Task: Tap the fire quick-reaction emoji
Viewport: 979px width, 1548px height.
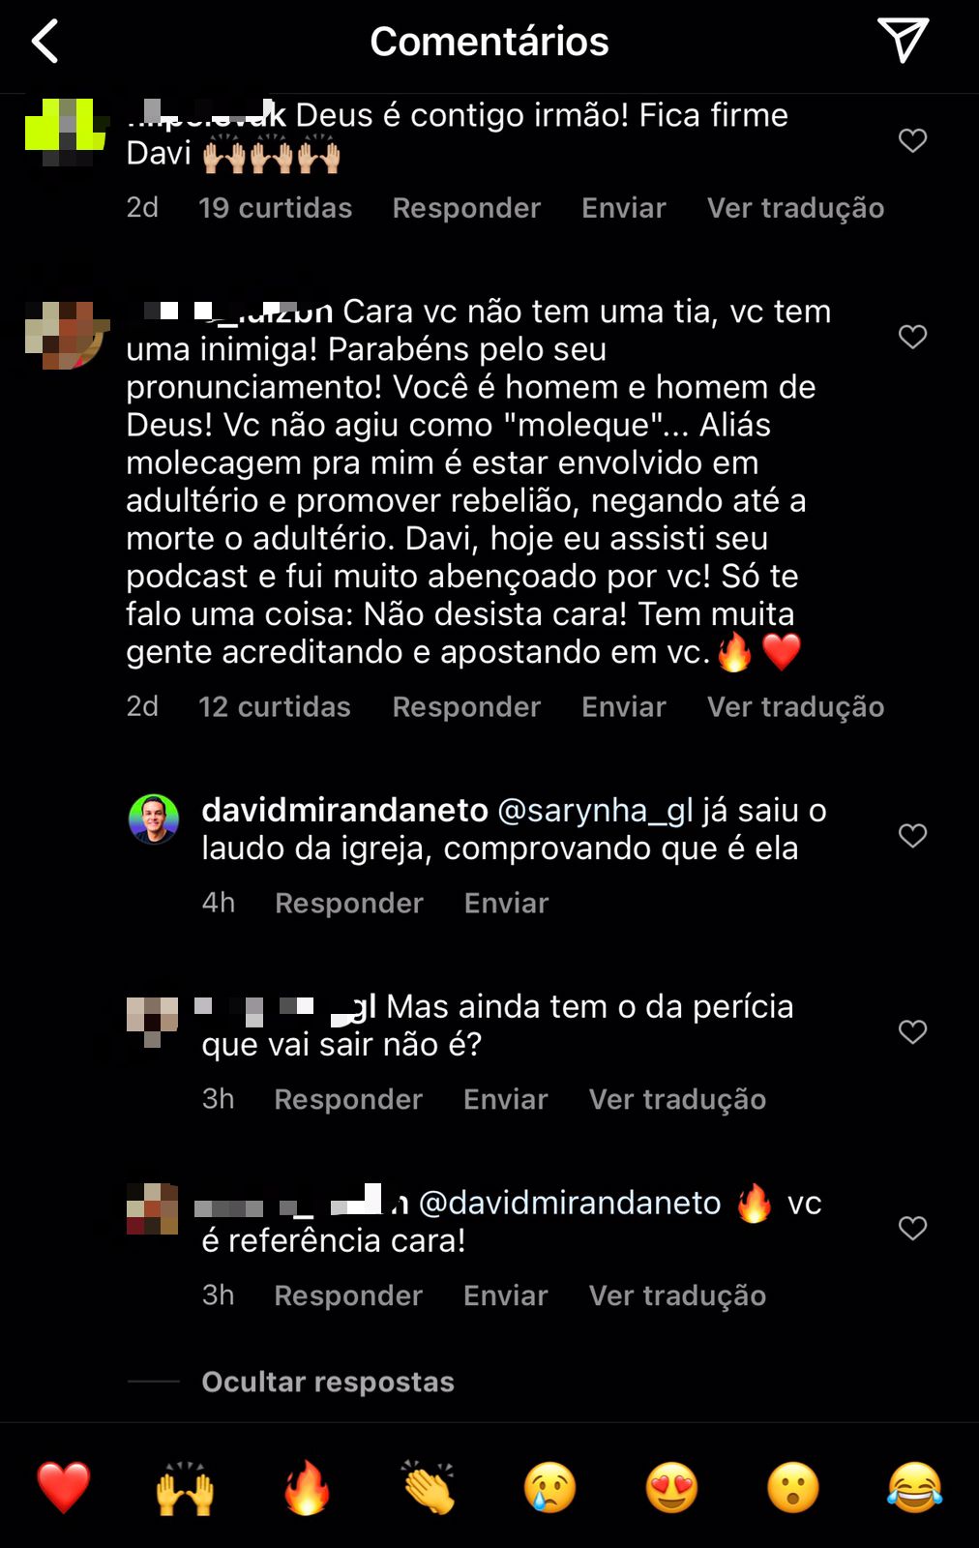Action: coord(307,1487)
